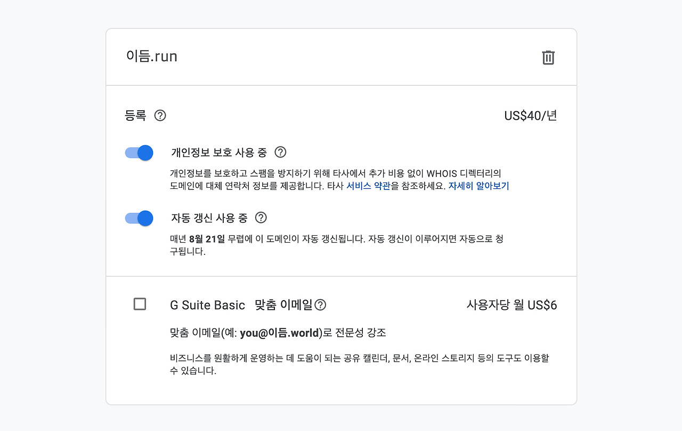Image resolution: width=682 pixels, height=431 pixels.
Task: Select the 이듬.run domain title
Action: [x=152, y=56]
